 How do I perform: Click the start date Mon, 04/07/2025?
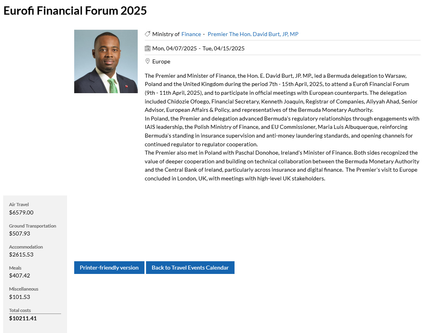[x=175, y=48]
